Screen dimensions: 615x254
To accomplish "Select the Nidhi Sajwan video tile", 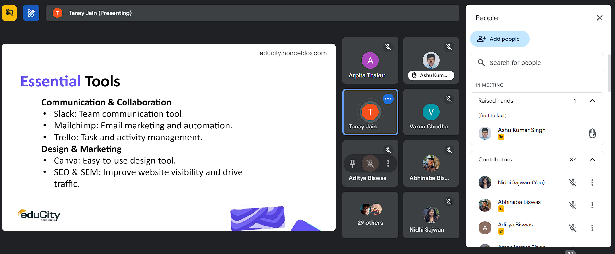I will click(x=431, y=215).
